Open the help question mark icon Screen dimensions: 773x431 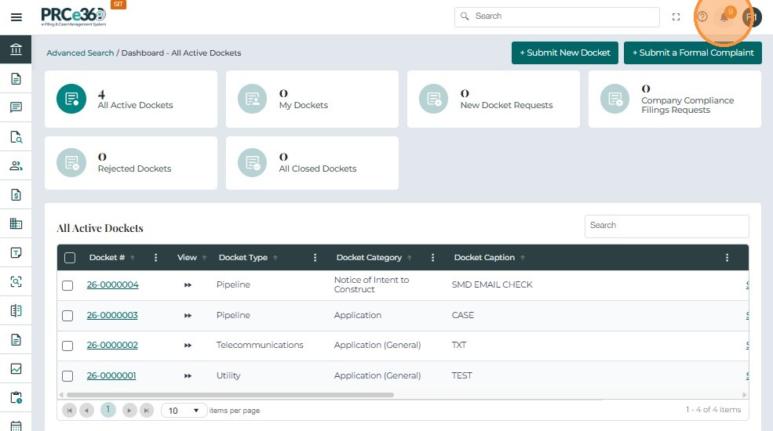pyautogui.click(x=702, y=16)
